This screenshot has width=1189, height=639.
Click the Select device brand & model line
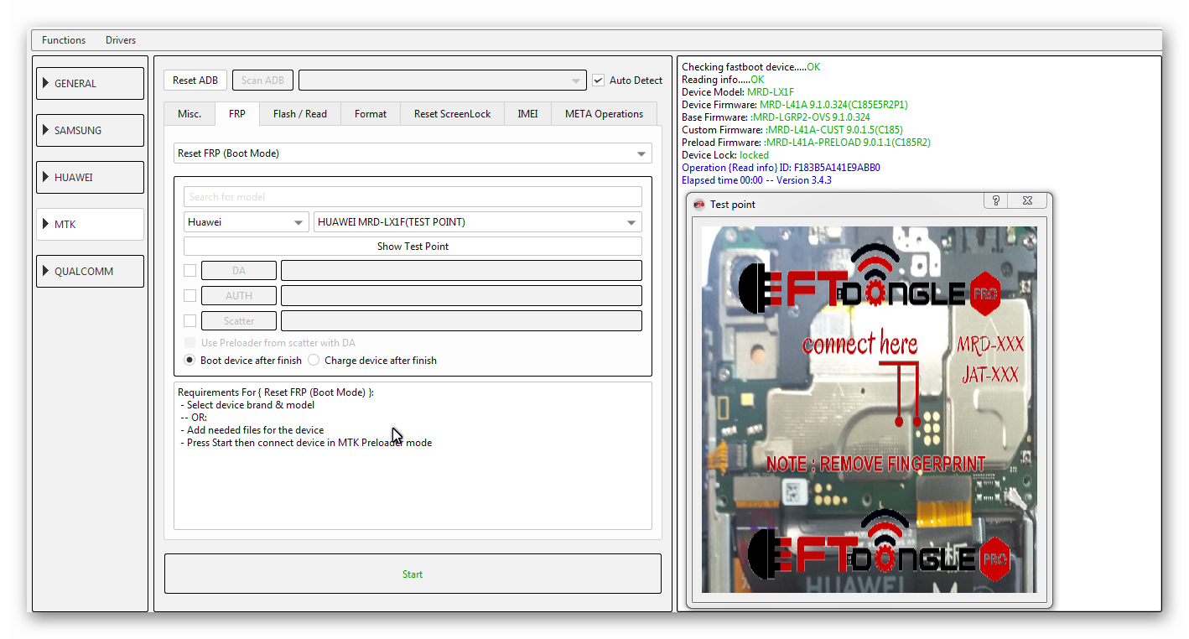pyautogui.click(x=247, y=405)
